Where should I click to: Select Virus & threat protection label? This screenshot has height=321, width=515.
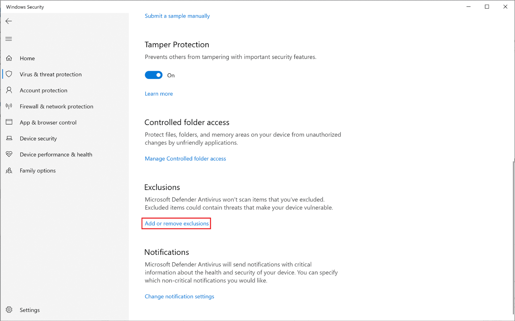pos(51,74)
